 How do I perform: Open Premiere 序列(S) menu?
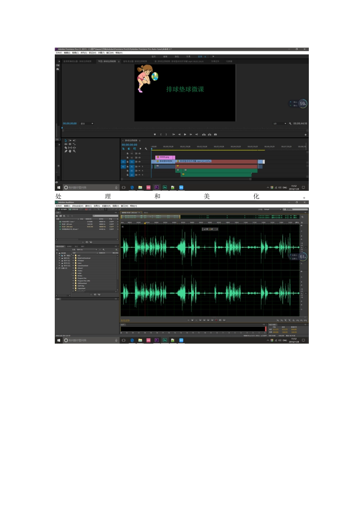click(x=83, y=53)
